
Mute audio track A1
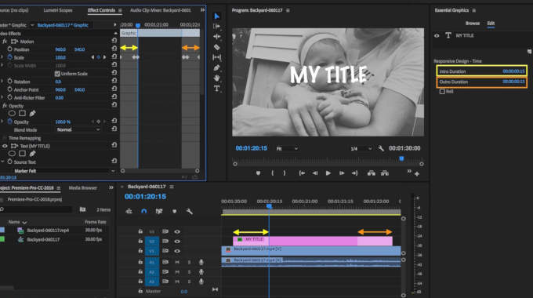pyautogui.click(x=177, y=262)
